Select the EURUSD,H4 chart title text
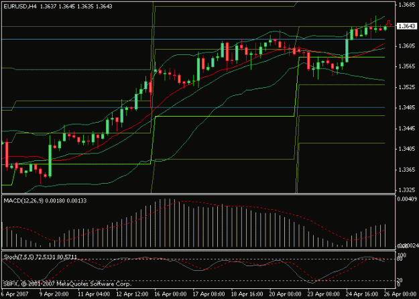The image size is (419, 299). (20, 7)
